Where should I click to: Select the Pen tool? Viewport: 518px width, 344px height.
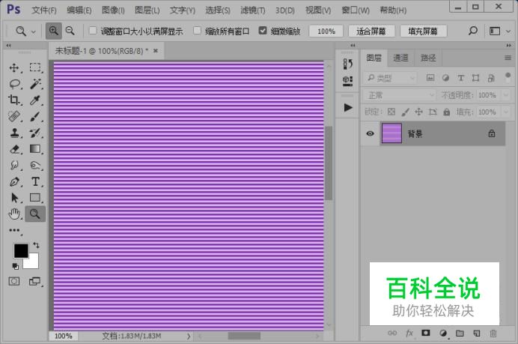(x=14, y=181)
